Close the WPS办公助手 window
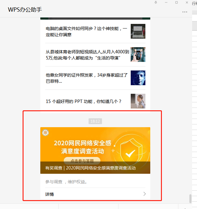 (187, 2)
